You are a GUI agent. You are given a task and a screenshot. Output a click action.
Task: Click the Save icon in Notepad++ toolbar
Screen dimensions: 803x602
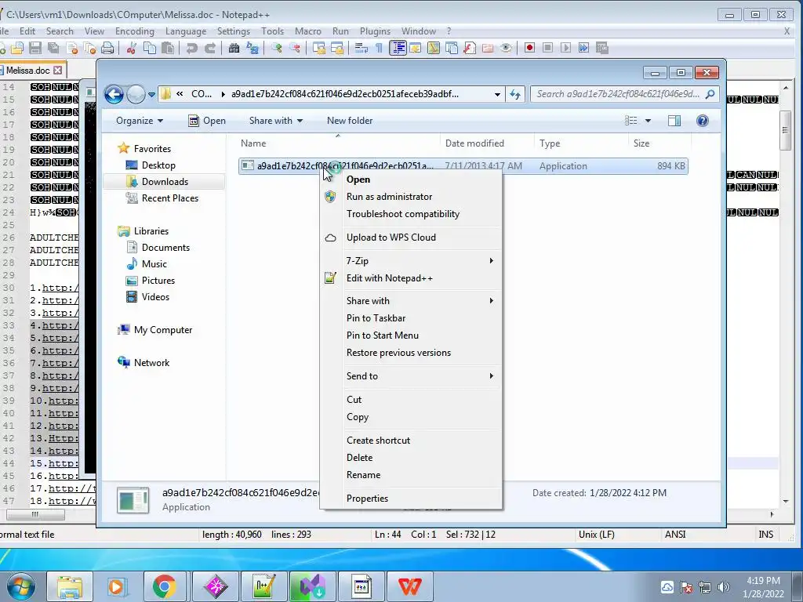point(35,48)
